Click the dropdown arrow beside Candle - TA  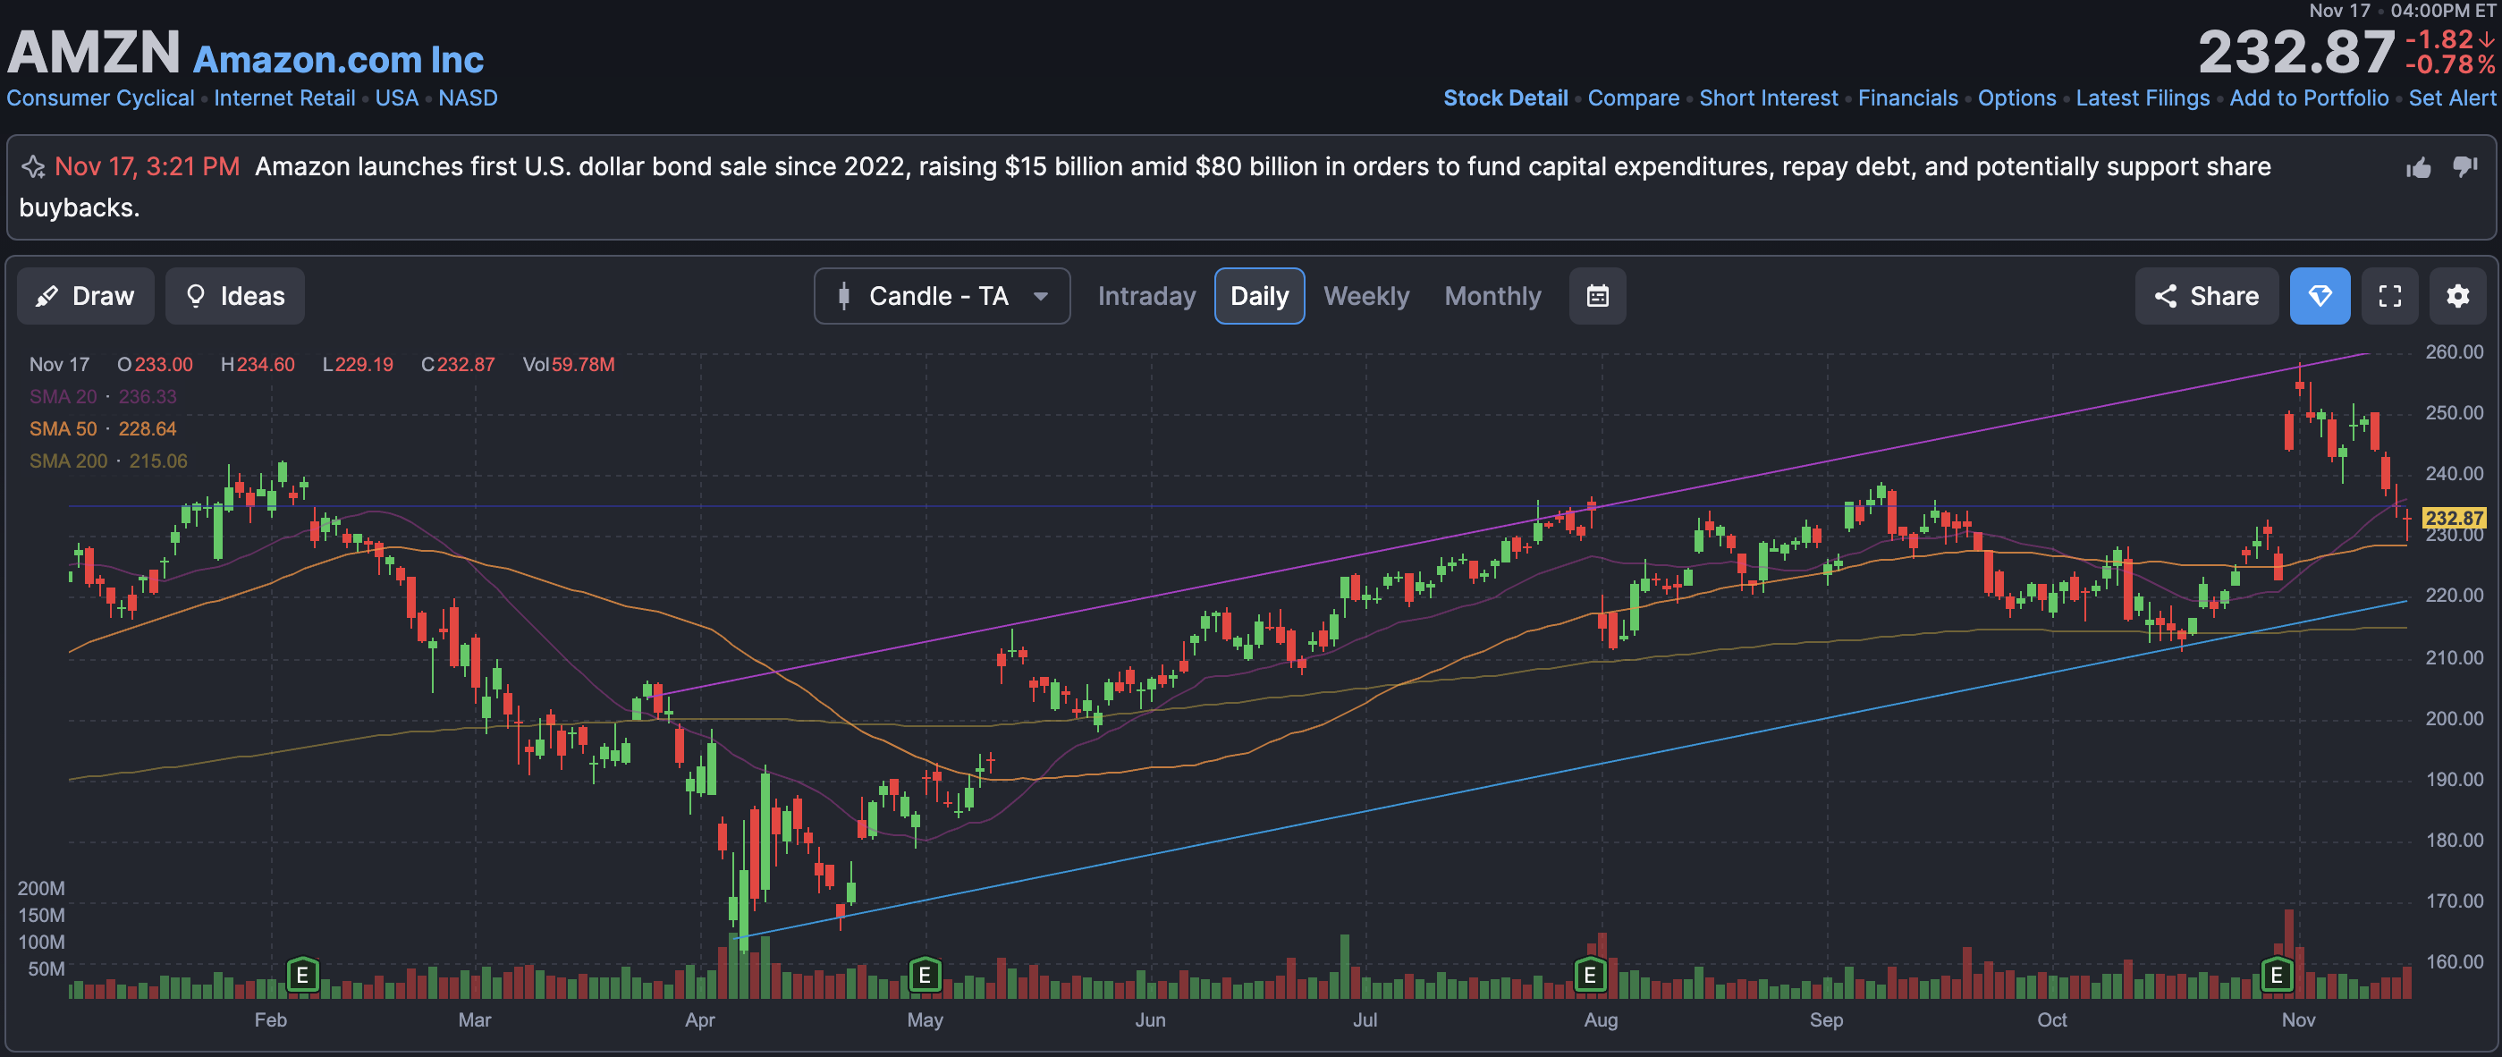tap(1040, 296)
